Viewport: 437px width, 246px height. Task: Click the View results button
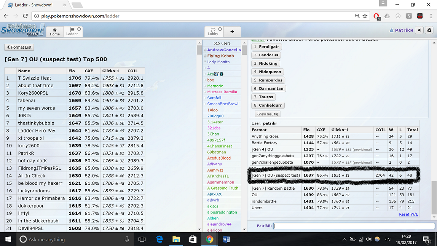268,114
